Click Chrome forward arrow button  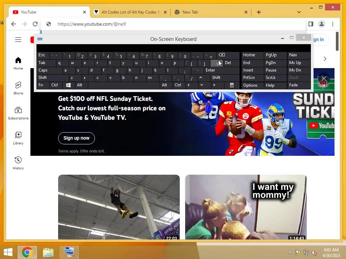[24, 24]
